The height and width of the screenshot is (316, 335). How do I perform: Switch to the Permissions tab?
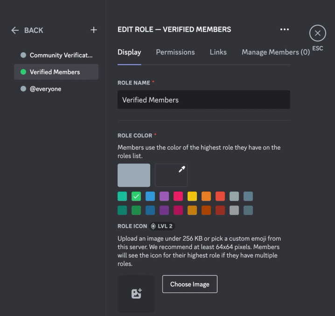[x=175, y=52]
